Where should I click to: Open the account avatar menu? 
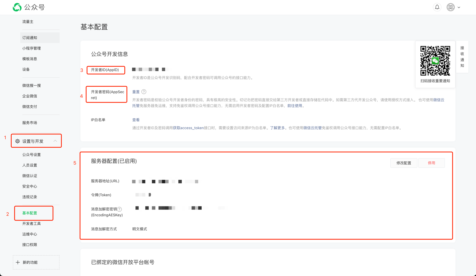451,7
